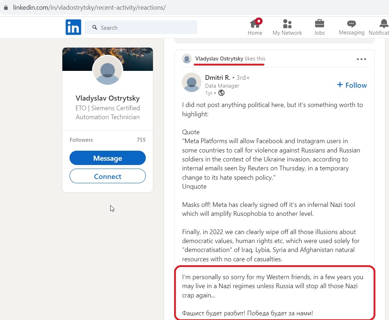Click the profile card cover photo

[x=108, y=59]
